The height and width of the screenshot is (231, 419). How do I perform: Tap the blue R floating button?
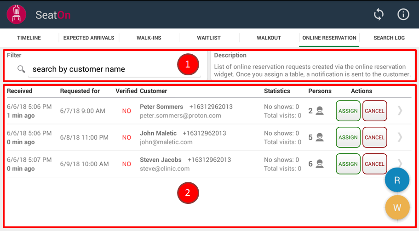[x=397, y=180]
